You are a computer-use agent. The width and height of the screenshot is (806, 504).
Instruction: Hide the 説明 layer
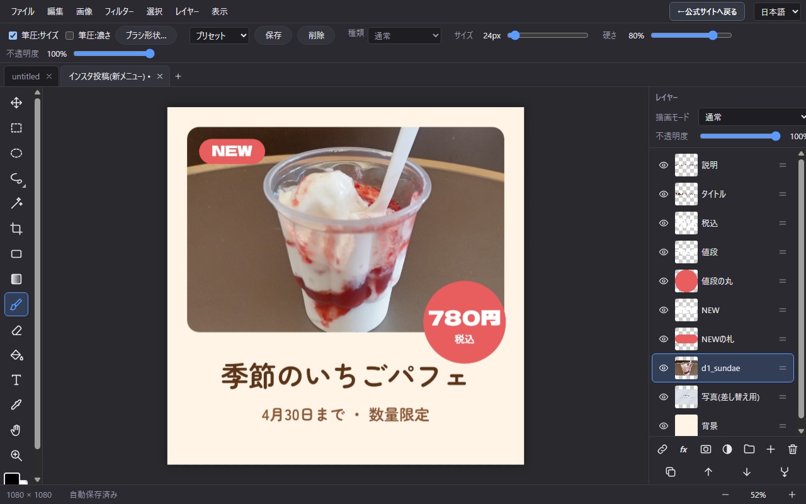click(663, 165)
